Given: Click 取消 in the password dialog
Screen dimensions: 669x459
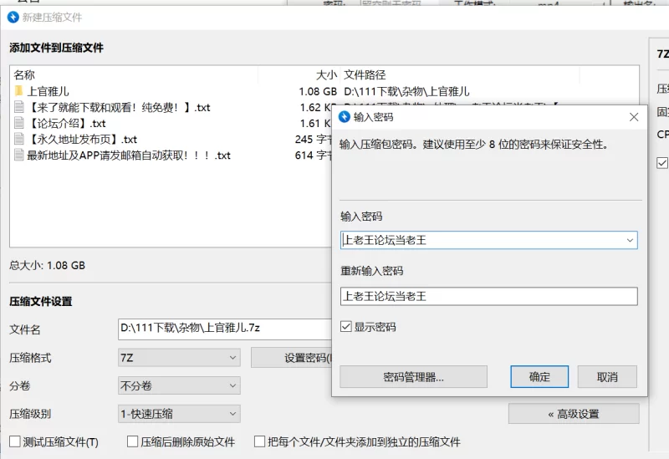Looking at the screenshot, I should (x=607, y=377).
